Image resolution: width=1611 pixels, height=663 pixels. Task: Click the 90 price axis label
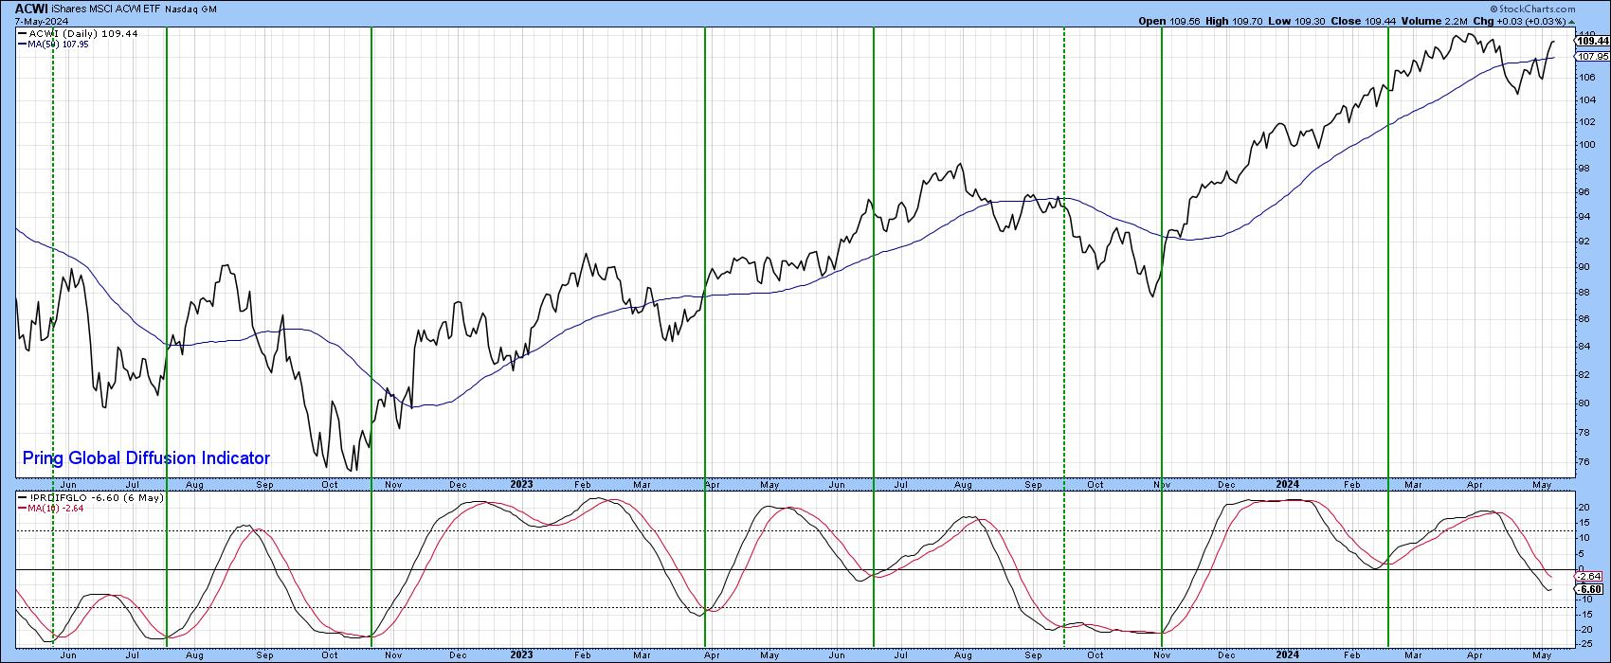[x=1583, y=268]
